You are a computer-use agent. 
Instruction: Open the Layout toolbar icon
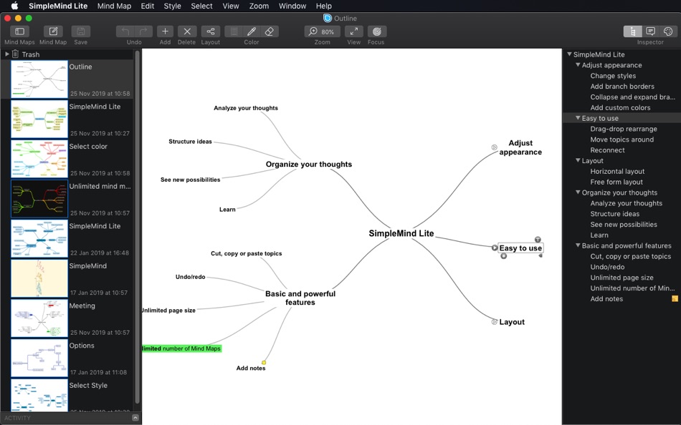pos(211,31)
